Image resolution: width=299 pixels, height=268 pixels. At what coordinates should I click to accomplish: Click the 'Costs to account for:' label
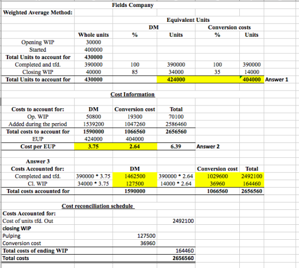(38, 109)
